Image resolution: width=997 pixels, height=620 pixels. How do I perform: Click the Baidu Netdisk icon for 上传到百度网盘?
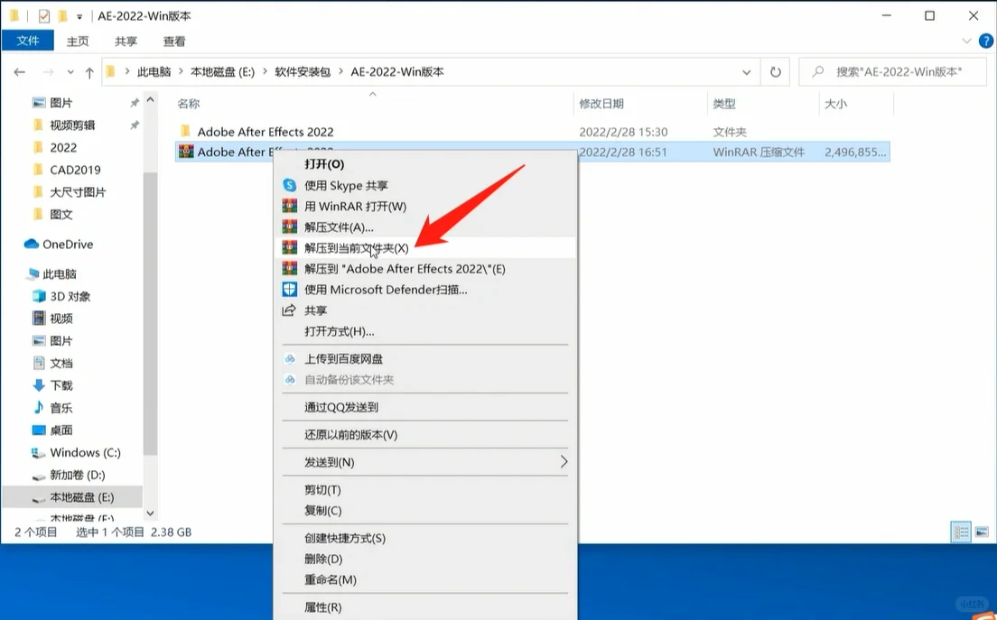click(x=290, y=359)
